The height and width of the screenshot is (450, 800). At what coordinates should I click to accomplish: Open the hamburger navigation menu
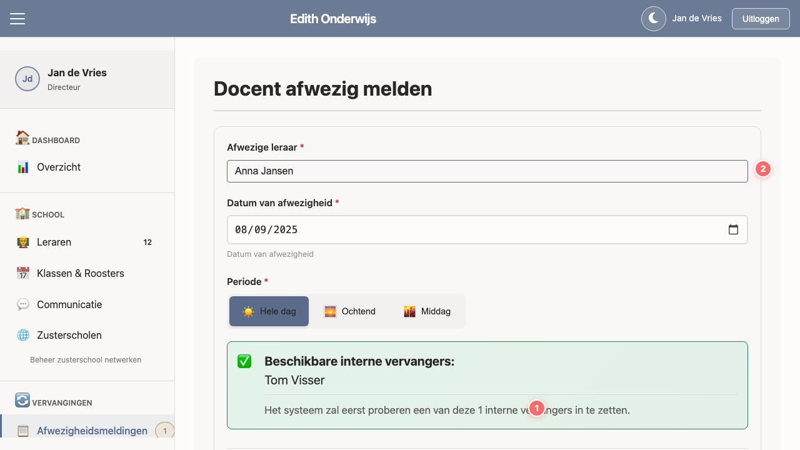click(17, 19)
